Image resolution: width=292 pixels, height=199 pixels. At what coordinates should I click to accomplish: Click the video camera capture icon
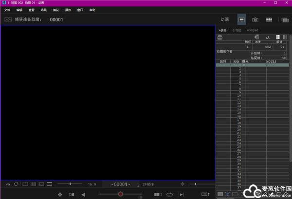(72, 194)
